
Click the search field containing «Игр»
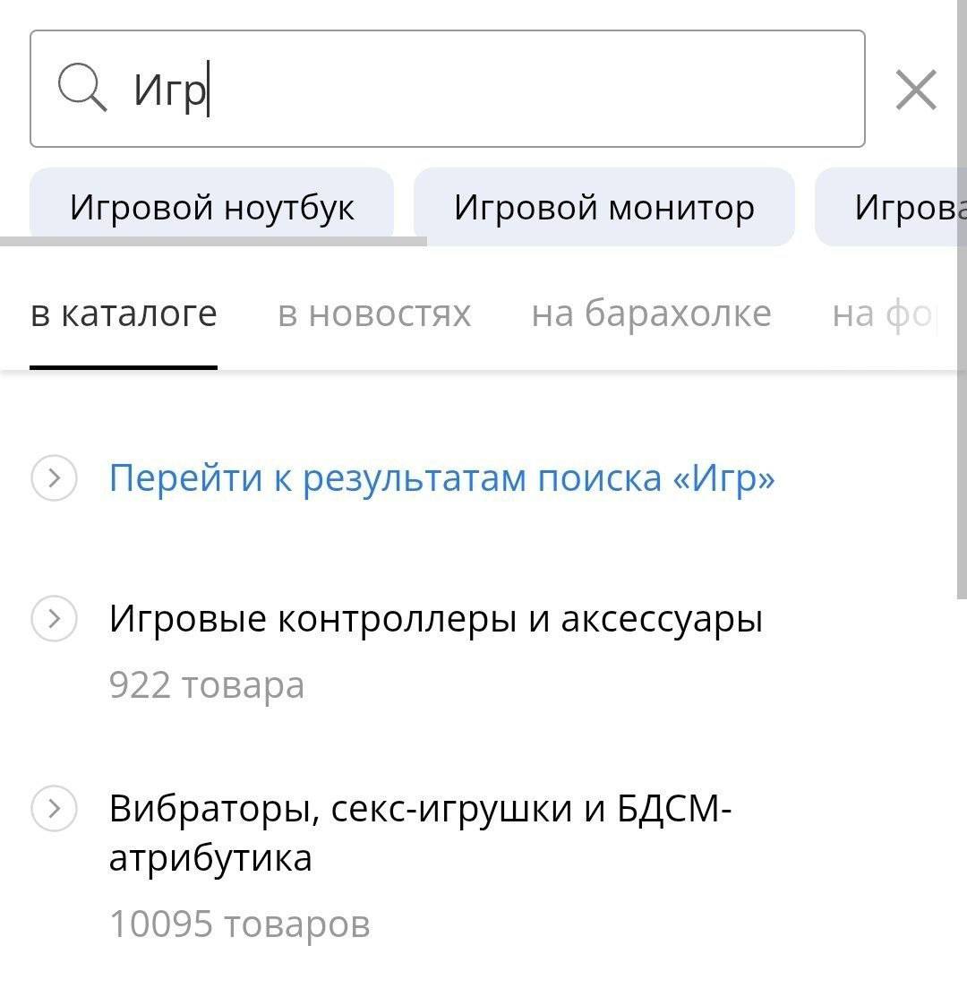pyautogui.click(x=448, y=89)
